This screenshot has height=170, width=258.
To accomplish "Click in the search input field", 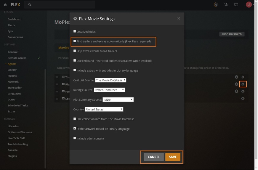I will (x=60, y=5).
